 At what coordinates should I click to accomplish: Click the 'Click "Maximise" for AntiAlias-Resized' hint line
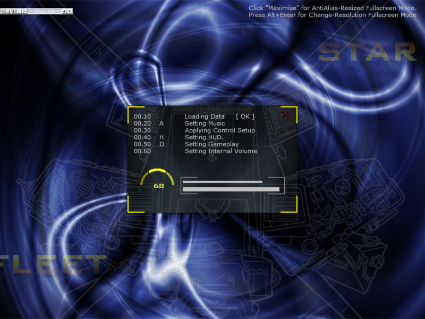333,8
